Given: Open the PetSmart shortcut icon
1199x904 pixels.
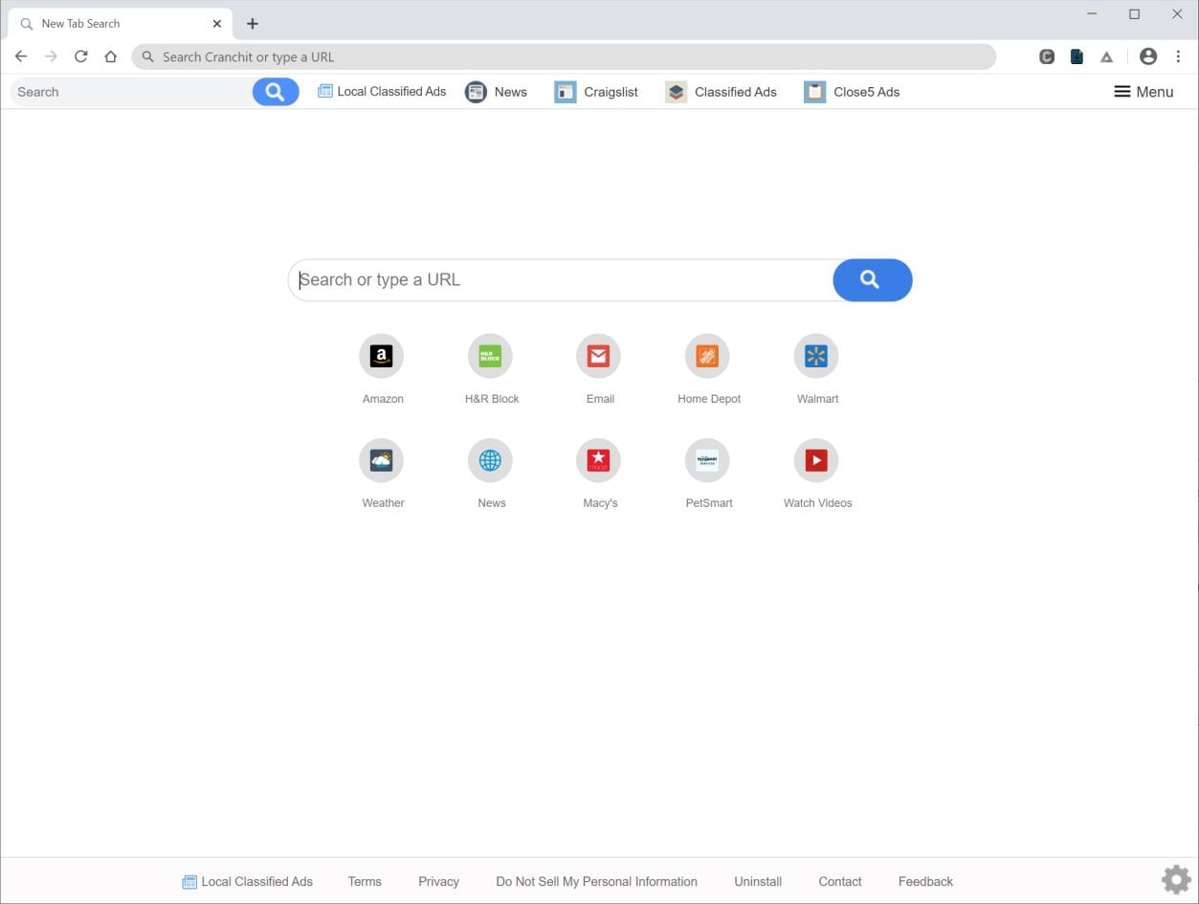Looking at the screenshot, I should 707,461.
